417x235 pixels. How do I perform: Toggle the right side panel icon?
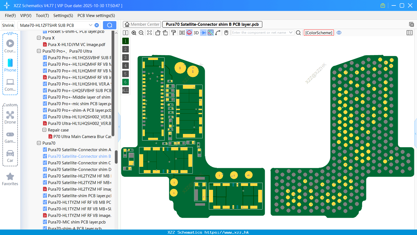(x=410, y=33)
